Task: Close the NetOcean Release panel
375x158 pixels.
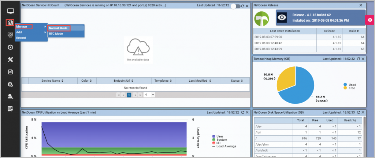Action: [361, 5]
